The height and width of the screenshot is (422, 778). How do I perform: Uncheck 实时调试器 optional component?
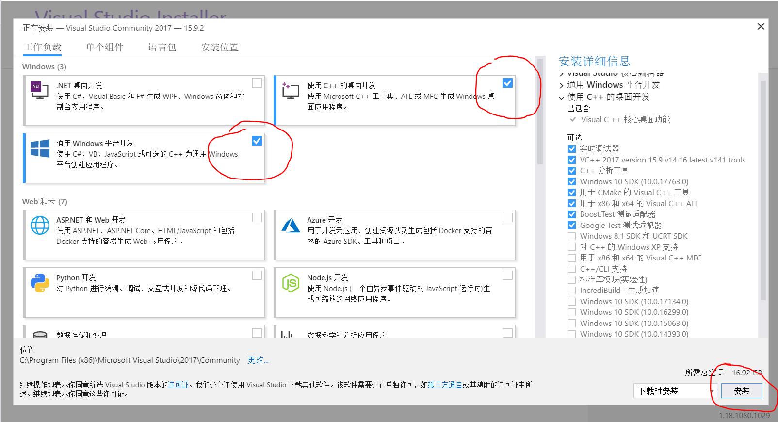572,149
